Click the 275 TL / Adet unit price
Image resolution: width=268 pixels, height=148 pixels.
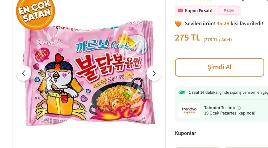tap(218, 40)
